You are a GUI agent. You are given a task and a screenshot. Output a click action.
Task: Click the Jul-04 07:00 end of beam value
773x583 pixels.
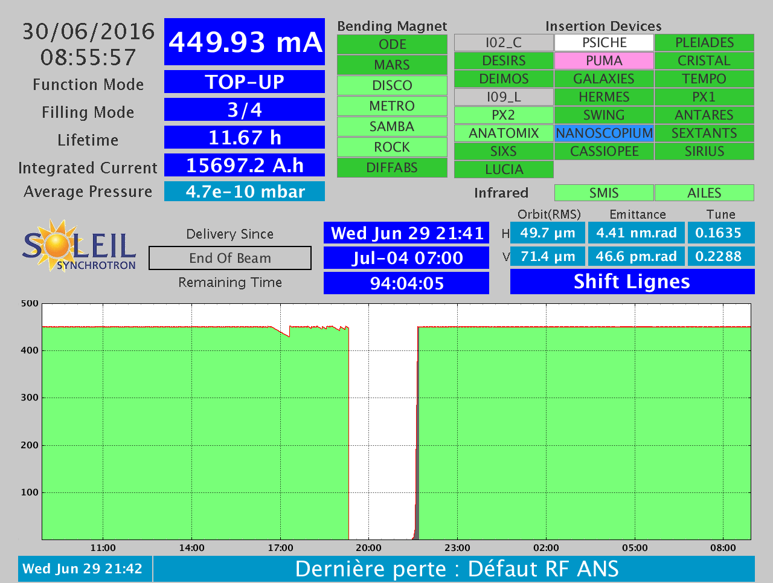coord(406,258)
